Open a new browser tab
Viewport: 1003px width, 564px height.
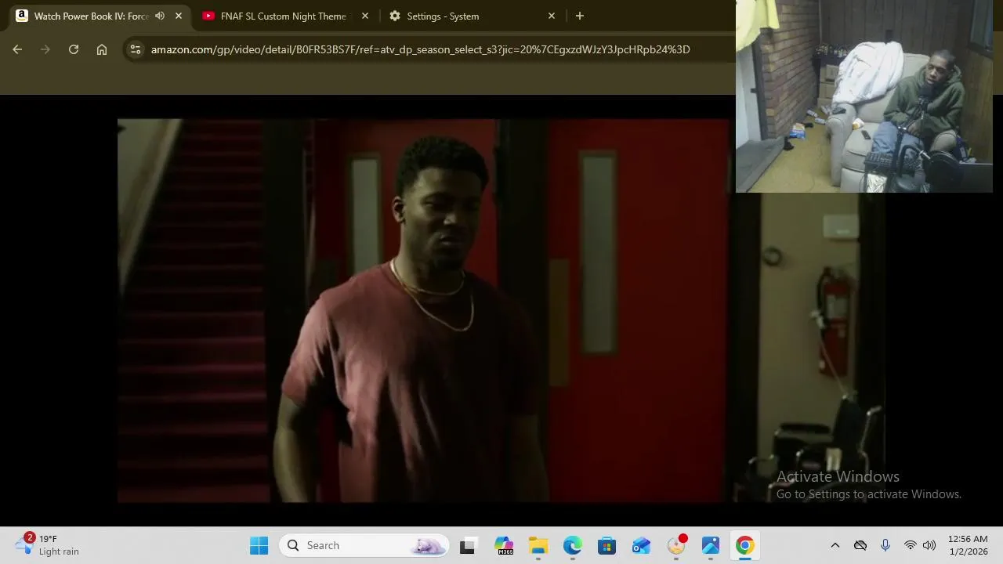580,16
